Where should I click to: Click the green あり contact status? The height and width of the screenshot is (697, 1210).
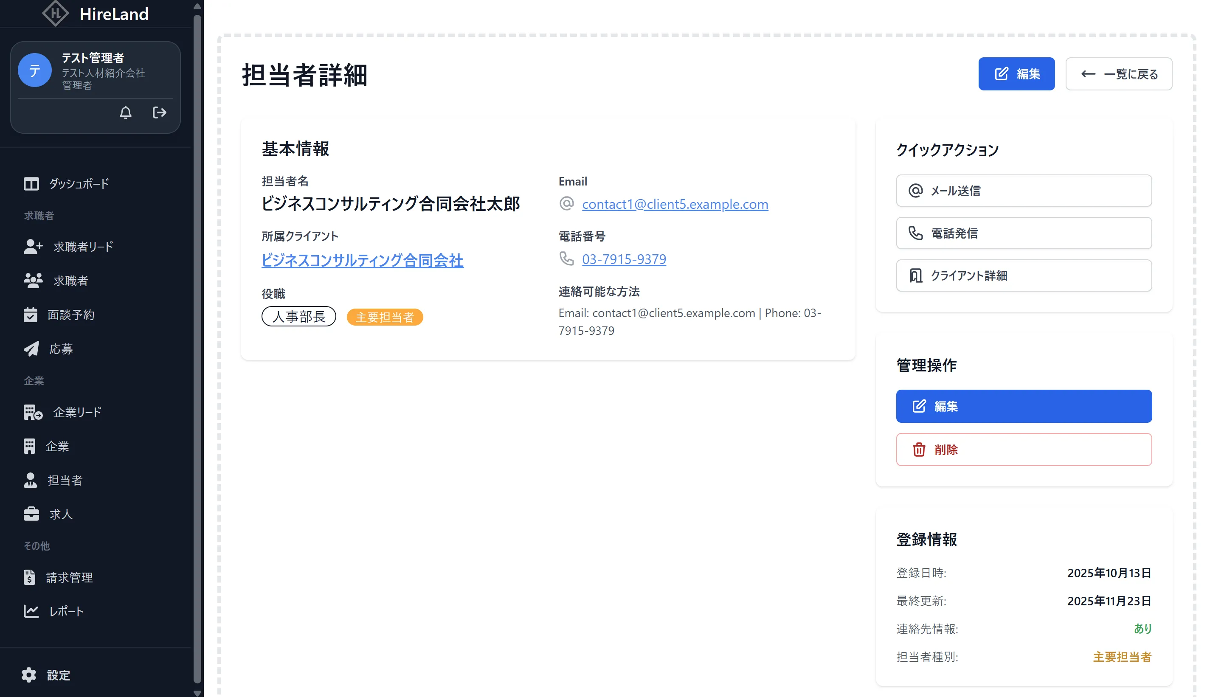coord(1142,629)
